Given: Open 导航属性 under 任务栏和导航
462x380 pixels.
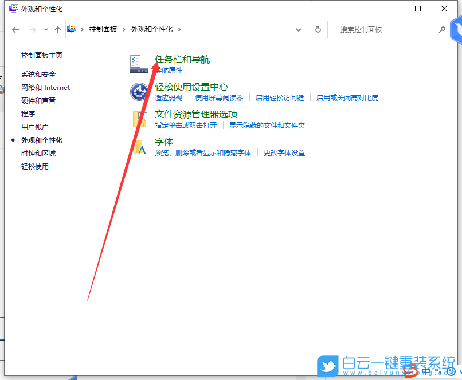Looking at the screenshot, I should pos(170,70).
